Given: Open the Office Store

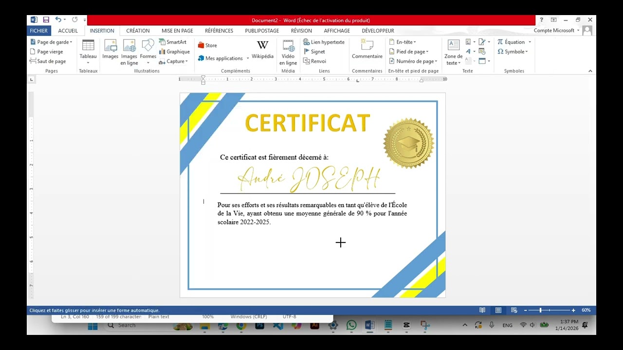Looking at the screenshot, I should click(x=207, y=45).
